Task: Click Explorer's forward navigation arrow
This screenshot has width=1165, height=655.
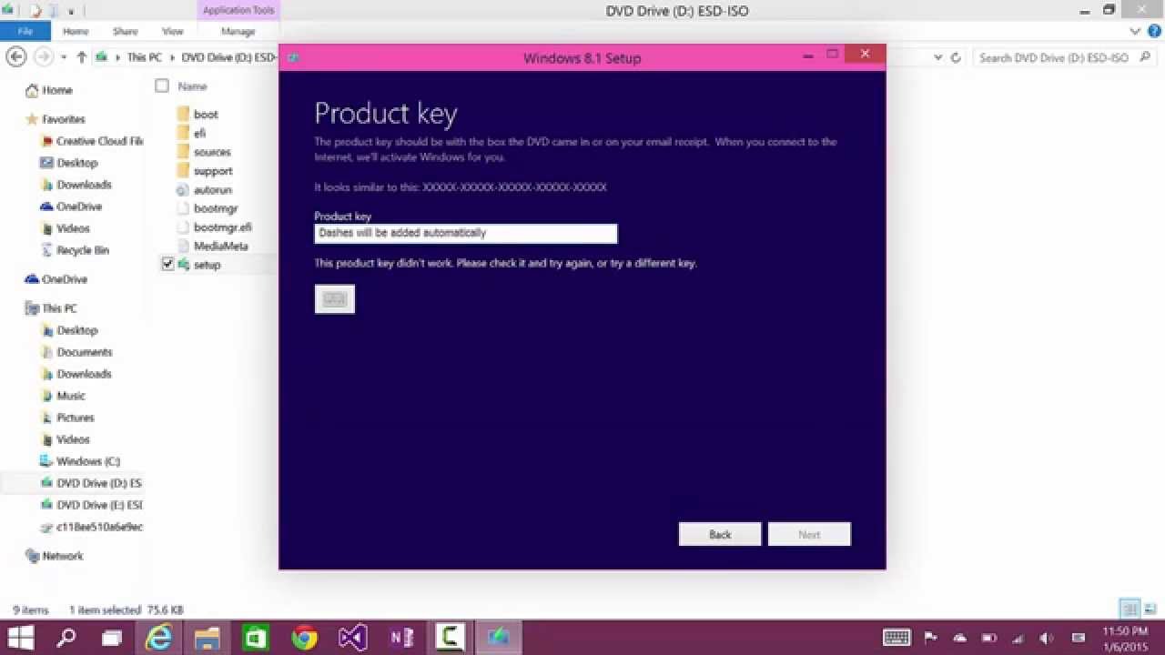Action: click(x=43, y=56)
